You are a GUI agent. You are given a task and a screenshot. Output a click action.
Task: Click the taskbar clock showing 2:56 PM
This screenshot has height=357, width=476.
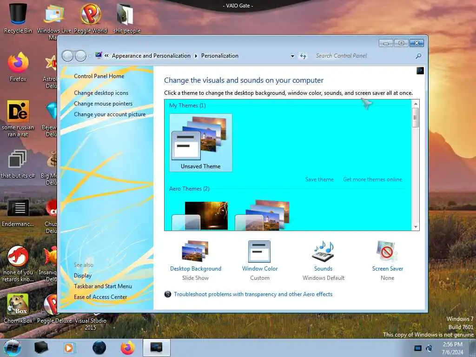[453, 348]
